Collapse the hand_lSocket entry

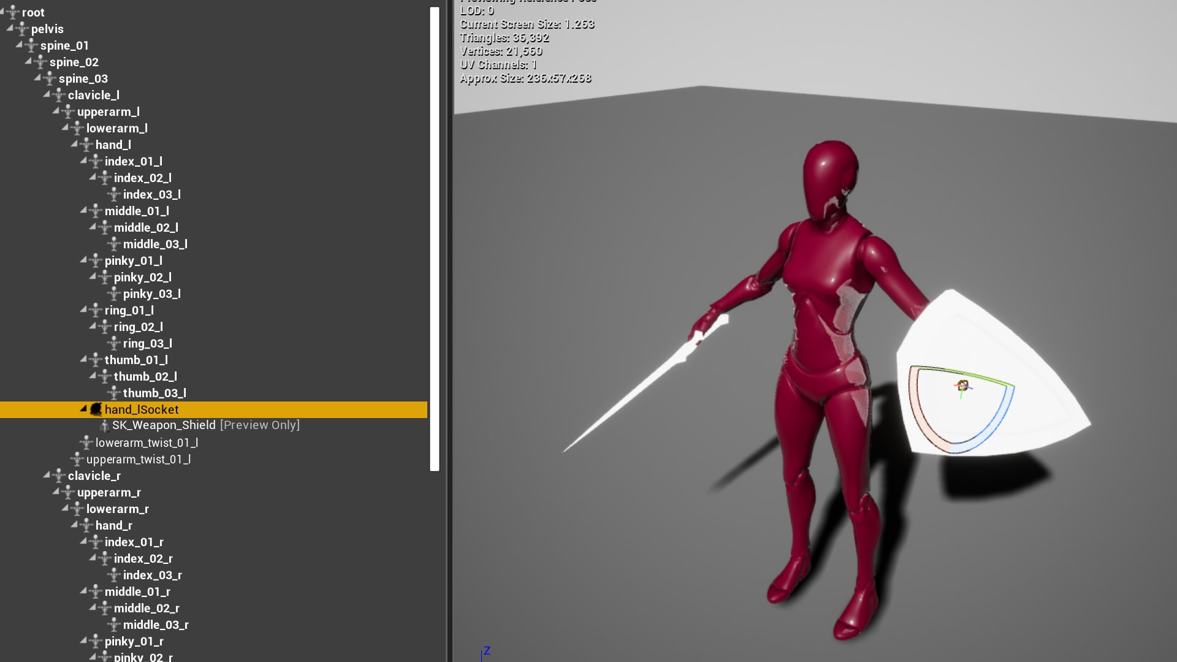point(83,409)
